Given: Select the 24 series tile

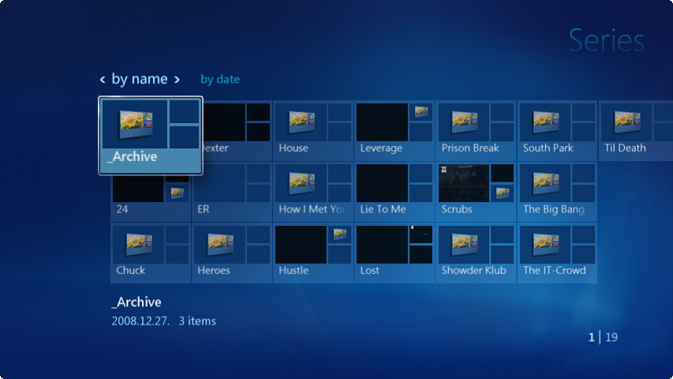Looking at the screenshot, I should tap(151, 192).
